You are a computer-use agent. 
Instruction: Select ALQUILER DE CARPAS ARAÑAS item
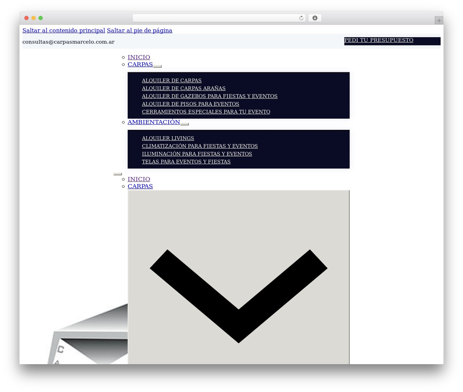(184, 88)
